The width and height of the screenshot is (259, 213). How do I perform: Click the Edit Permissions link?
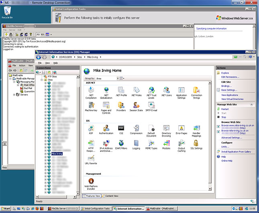pyautogui.click(x=230, y=77)
